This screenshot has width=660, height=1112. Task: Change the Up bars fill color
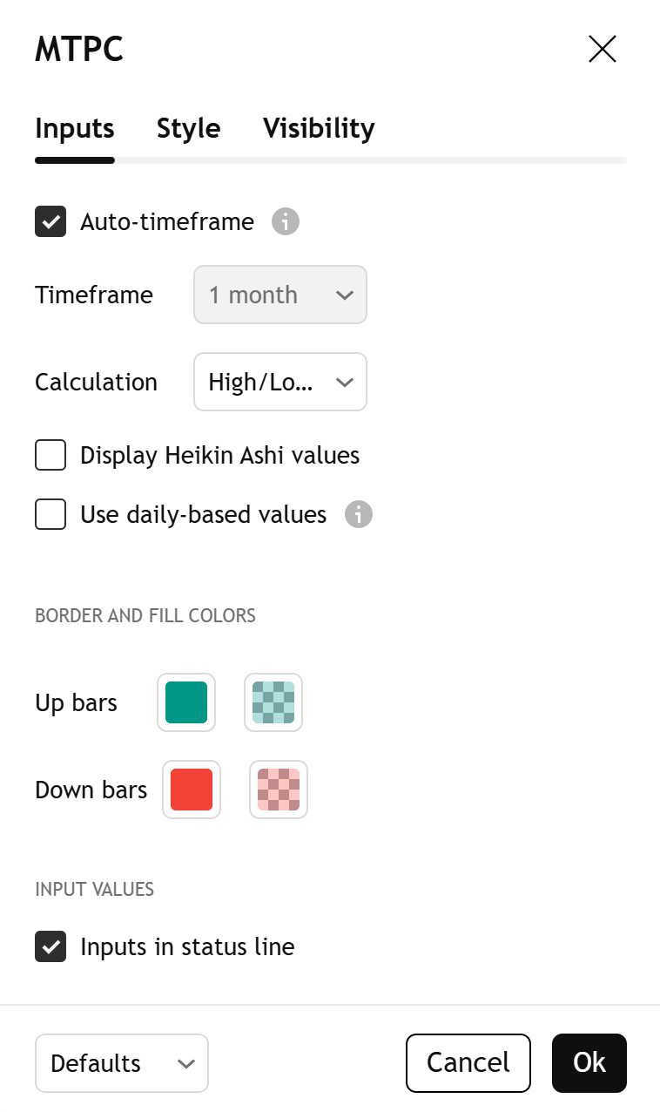pyautogui.click(x=273, y=703)
